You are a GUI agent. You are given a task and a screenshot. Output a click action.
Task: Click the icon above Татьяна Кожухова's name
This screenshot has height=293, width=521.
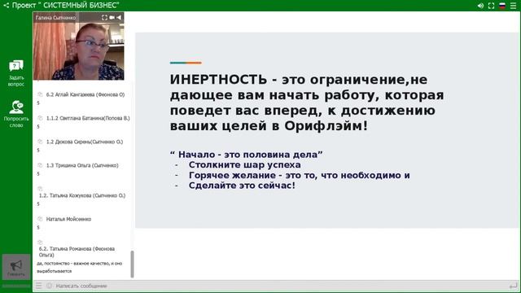(40, 189)
